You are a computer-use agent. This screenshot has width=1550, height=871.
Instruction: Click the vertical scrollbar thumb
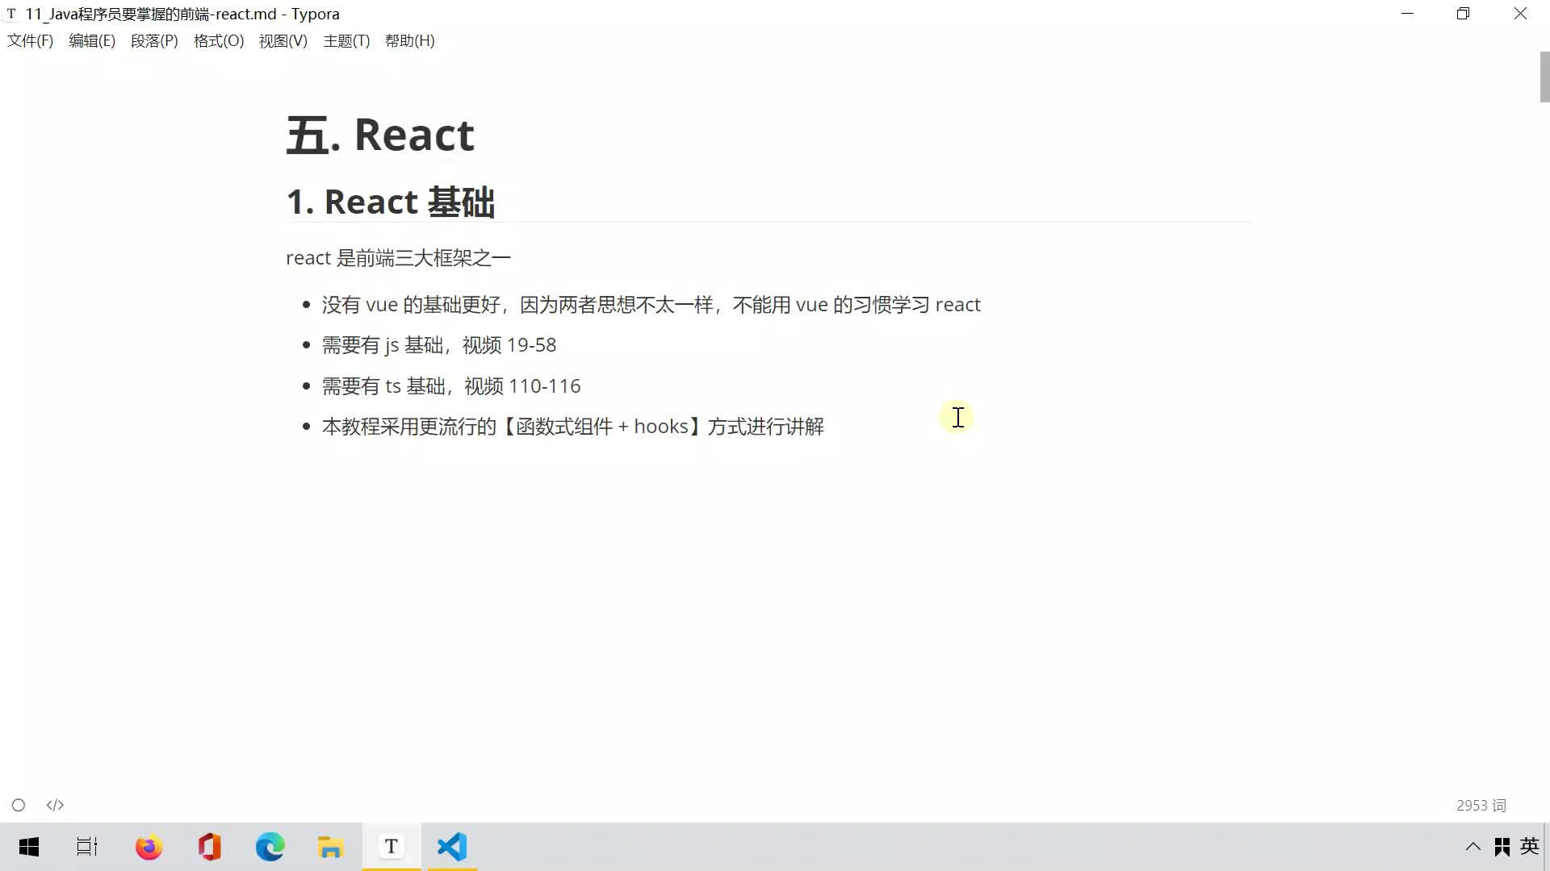(x=1544, y=77)
